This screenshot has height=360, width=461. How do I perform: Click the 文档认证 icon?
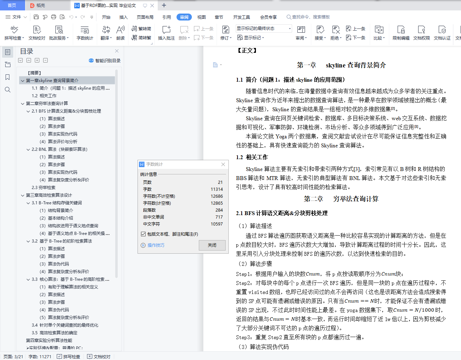(442, 33)
